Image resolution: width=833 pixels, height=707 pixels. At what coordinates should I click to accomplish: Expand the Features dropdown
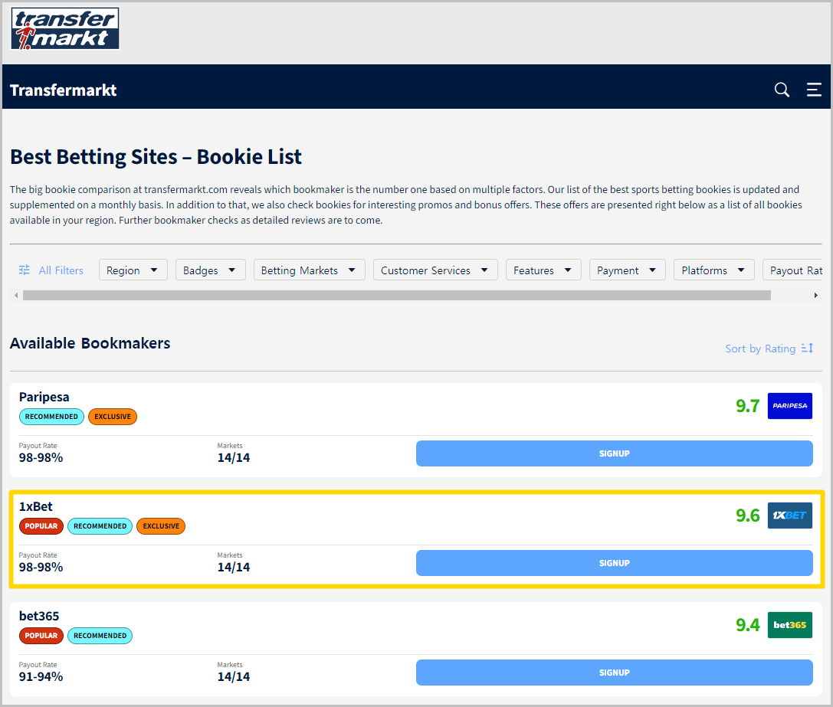tap(543, 270)
